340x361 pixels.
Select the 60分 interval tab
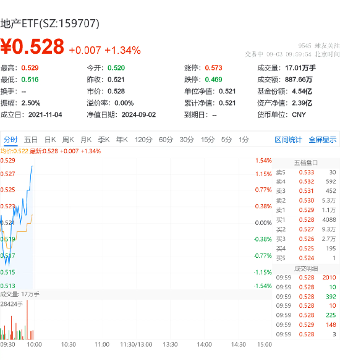click(166, 140)
